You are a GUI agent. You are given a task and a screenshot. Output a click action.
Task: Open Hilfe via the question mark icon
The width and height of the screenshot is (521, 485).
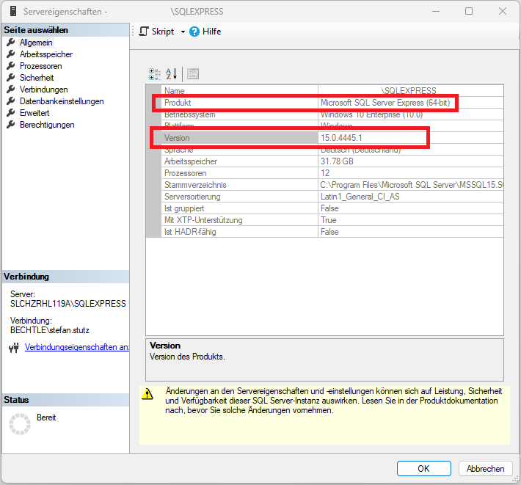tap(194, 32)
